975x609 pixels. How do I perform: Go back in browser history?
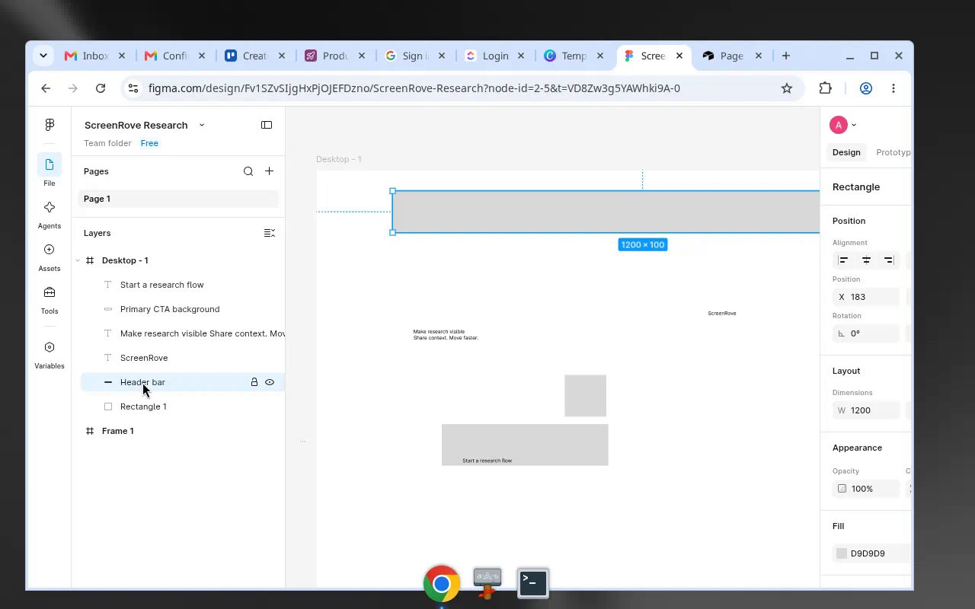point(46,88)
